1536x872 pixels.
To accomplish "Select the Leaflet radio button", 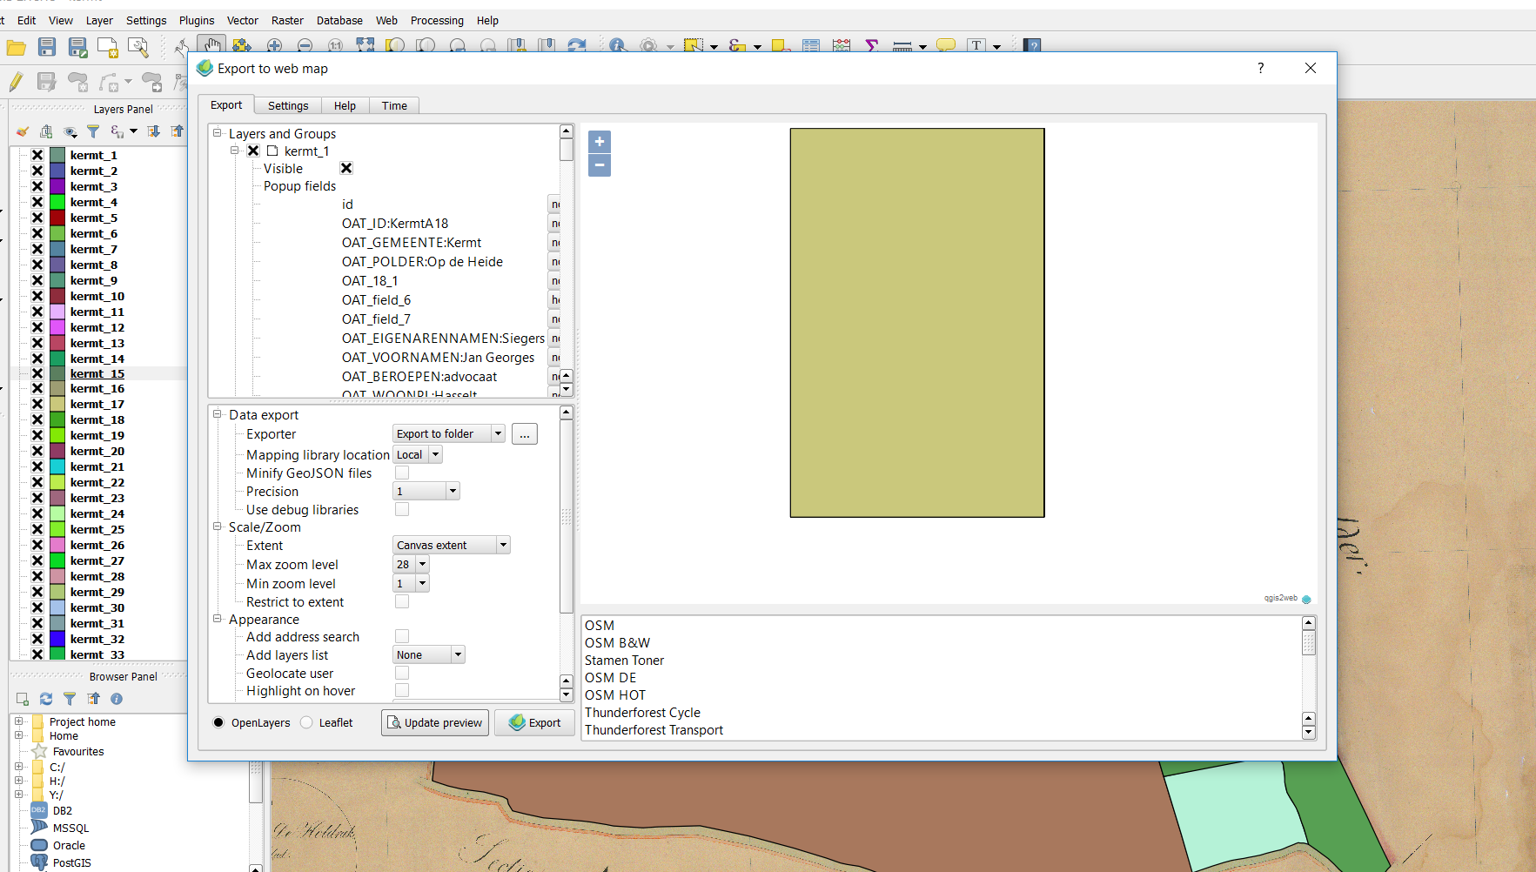I will [x=305, y=722].
